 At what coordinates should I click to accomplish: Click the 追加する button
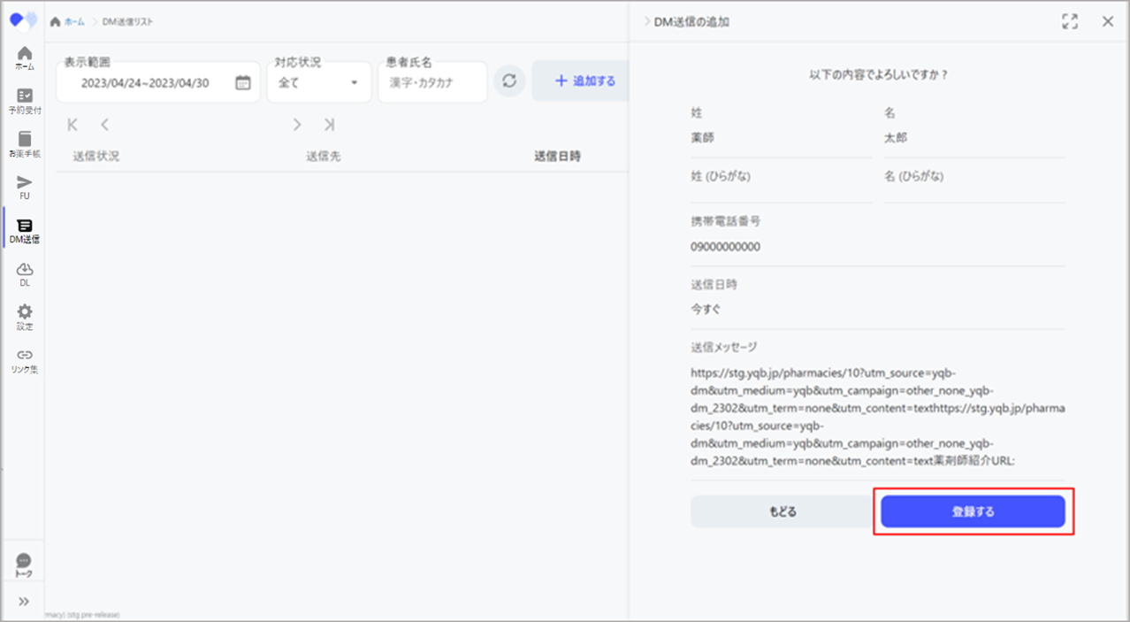coord(584,81)
